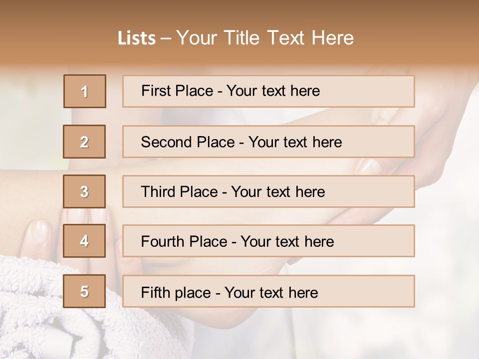Select the First Place text box
The width and height of the screenshot is (479, 359).
[x=268, y=91]
